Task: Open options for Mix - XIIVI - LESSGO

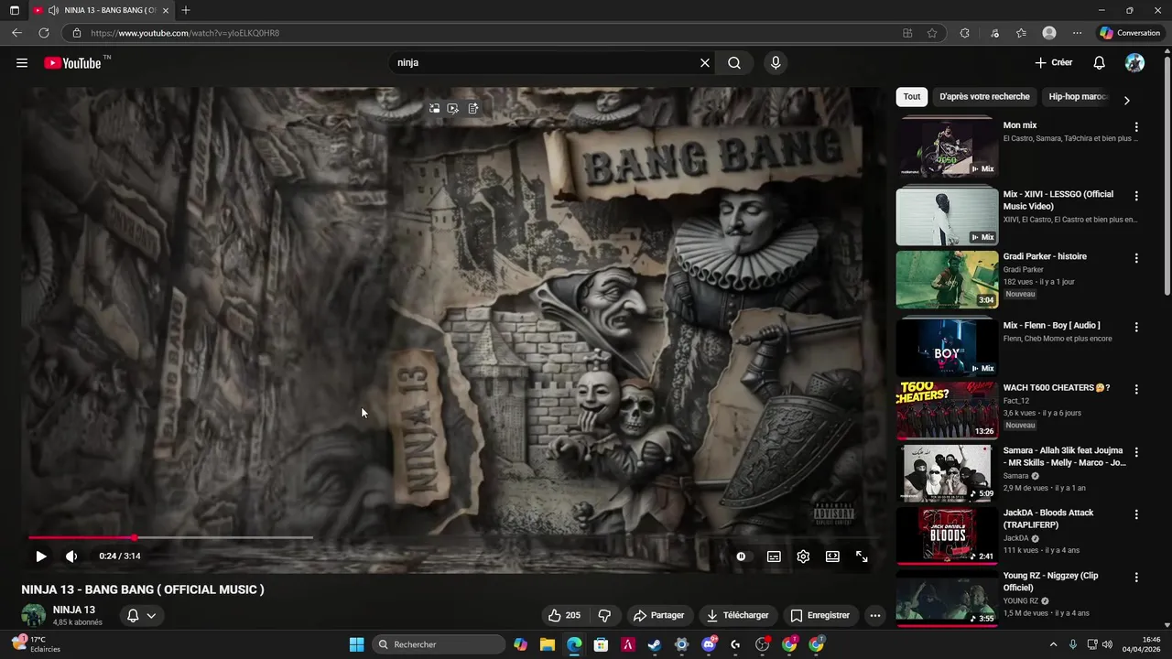Action: (1136, 196)
